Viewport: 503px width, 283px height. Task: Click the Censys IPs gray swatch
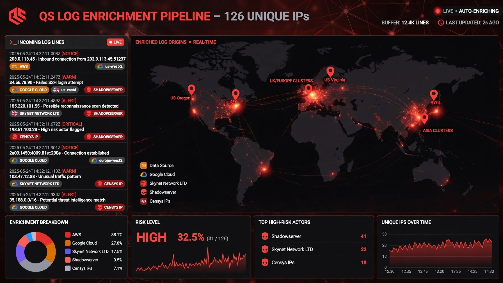68,268
